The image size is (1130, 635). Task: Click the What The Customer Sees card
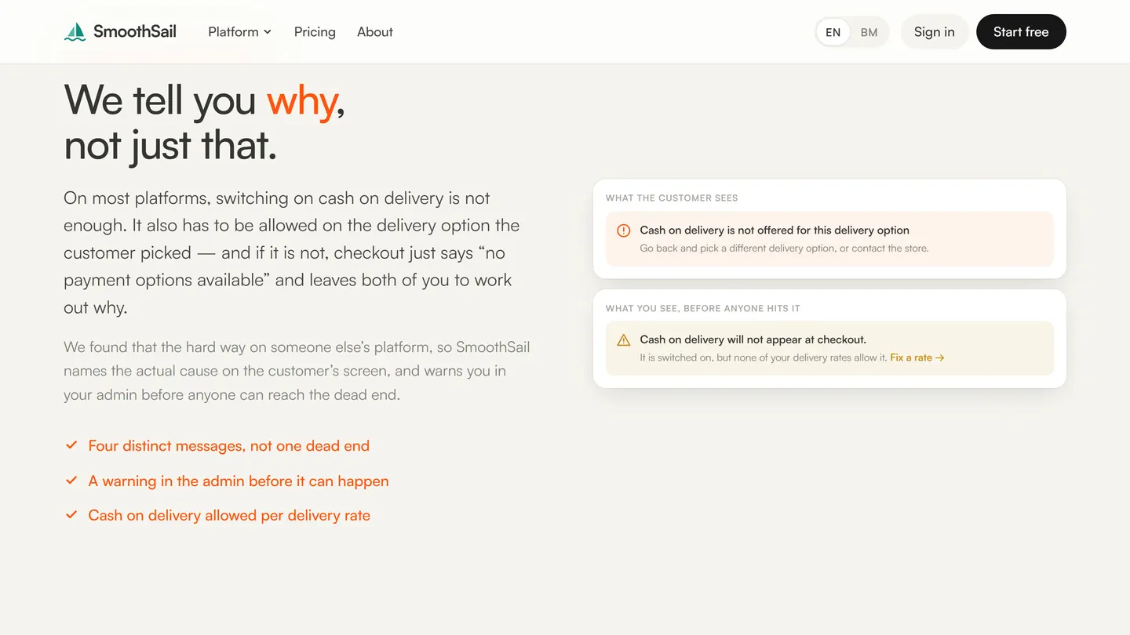coord(829,229)
